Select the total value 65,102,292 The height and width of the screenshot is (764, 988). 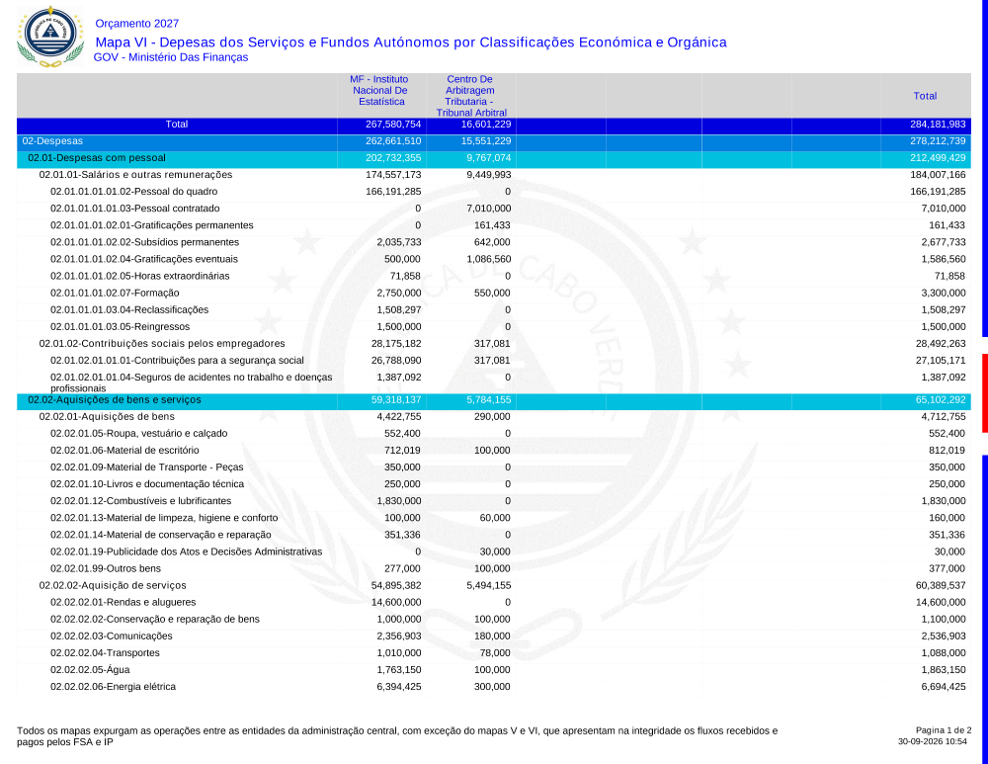(941, 400)
